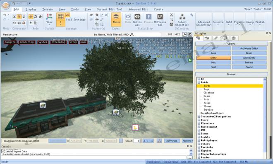Click the Prefabs object type button

click(x=249, y=63)
